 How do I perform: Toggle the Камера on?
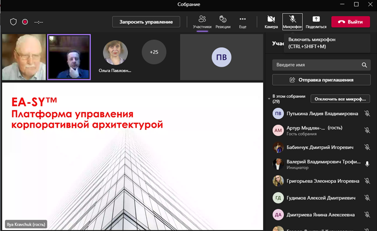[x=271, y=22]
